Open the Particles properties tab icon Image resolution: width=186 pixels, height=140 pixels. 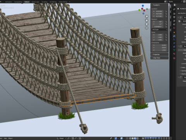point(174,40)
